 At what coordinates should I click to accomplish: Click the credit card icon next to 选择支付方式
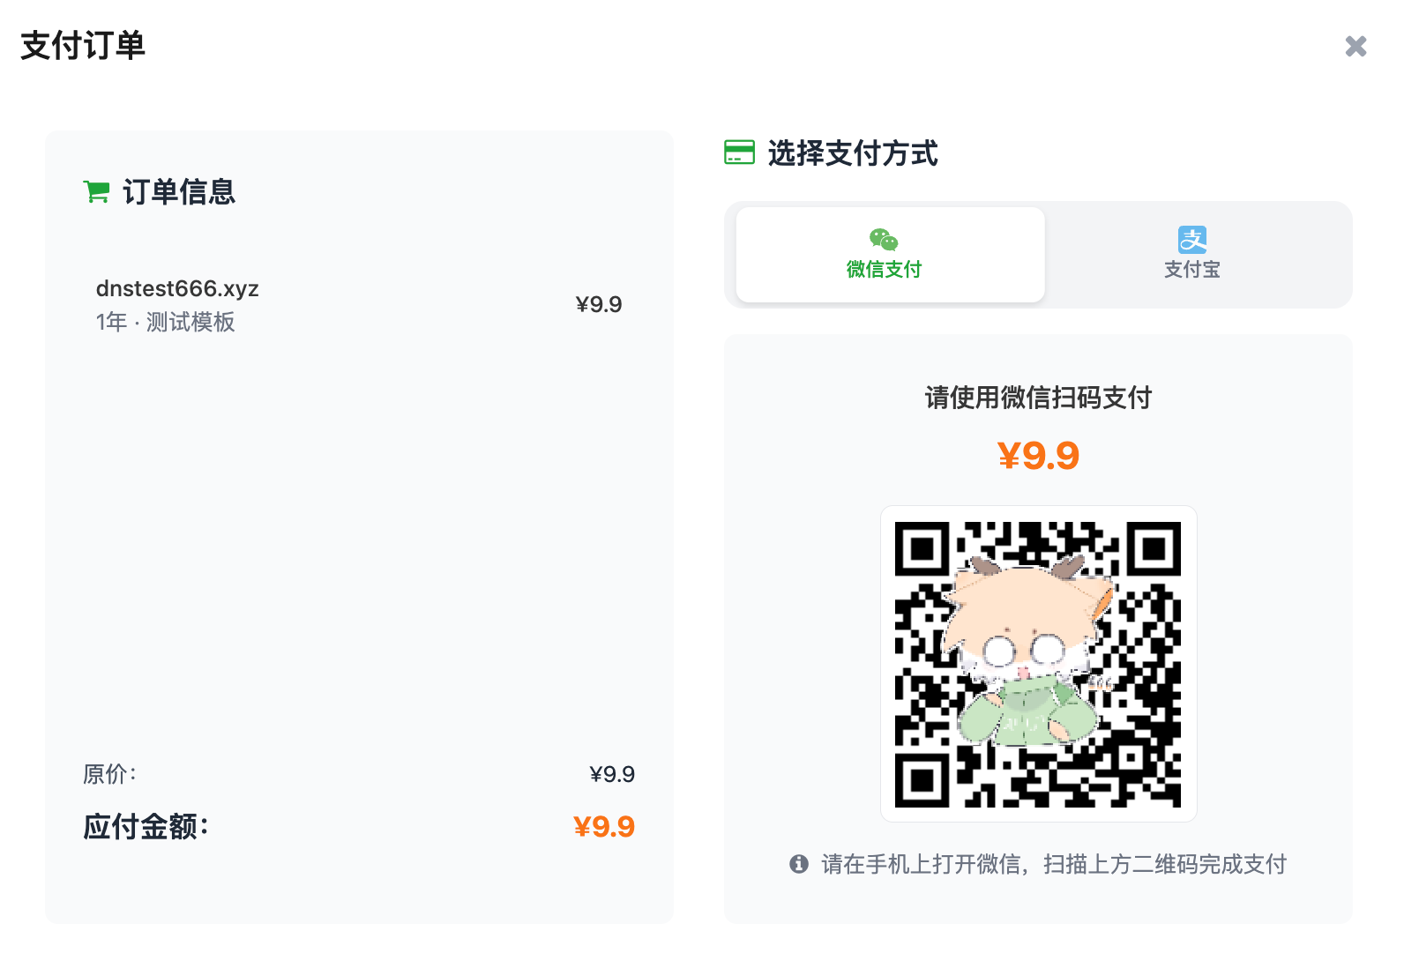739,153
